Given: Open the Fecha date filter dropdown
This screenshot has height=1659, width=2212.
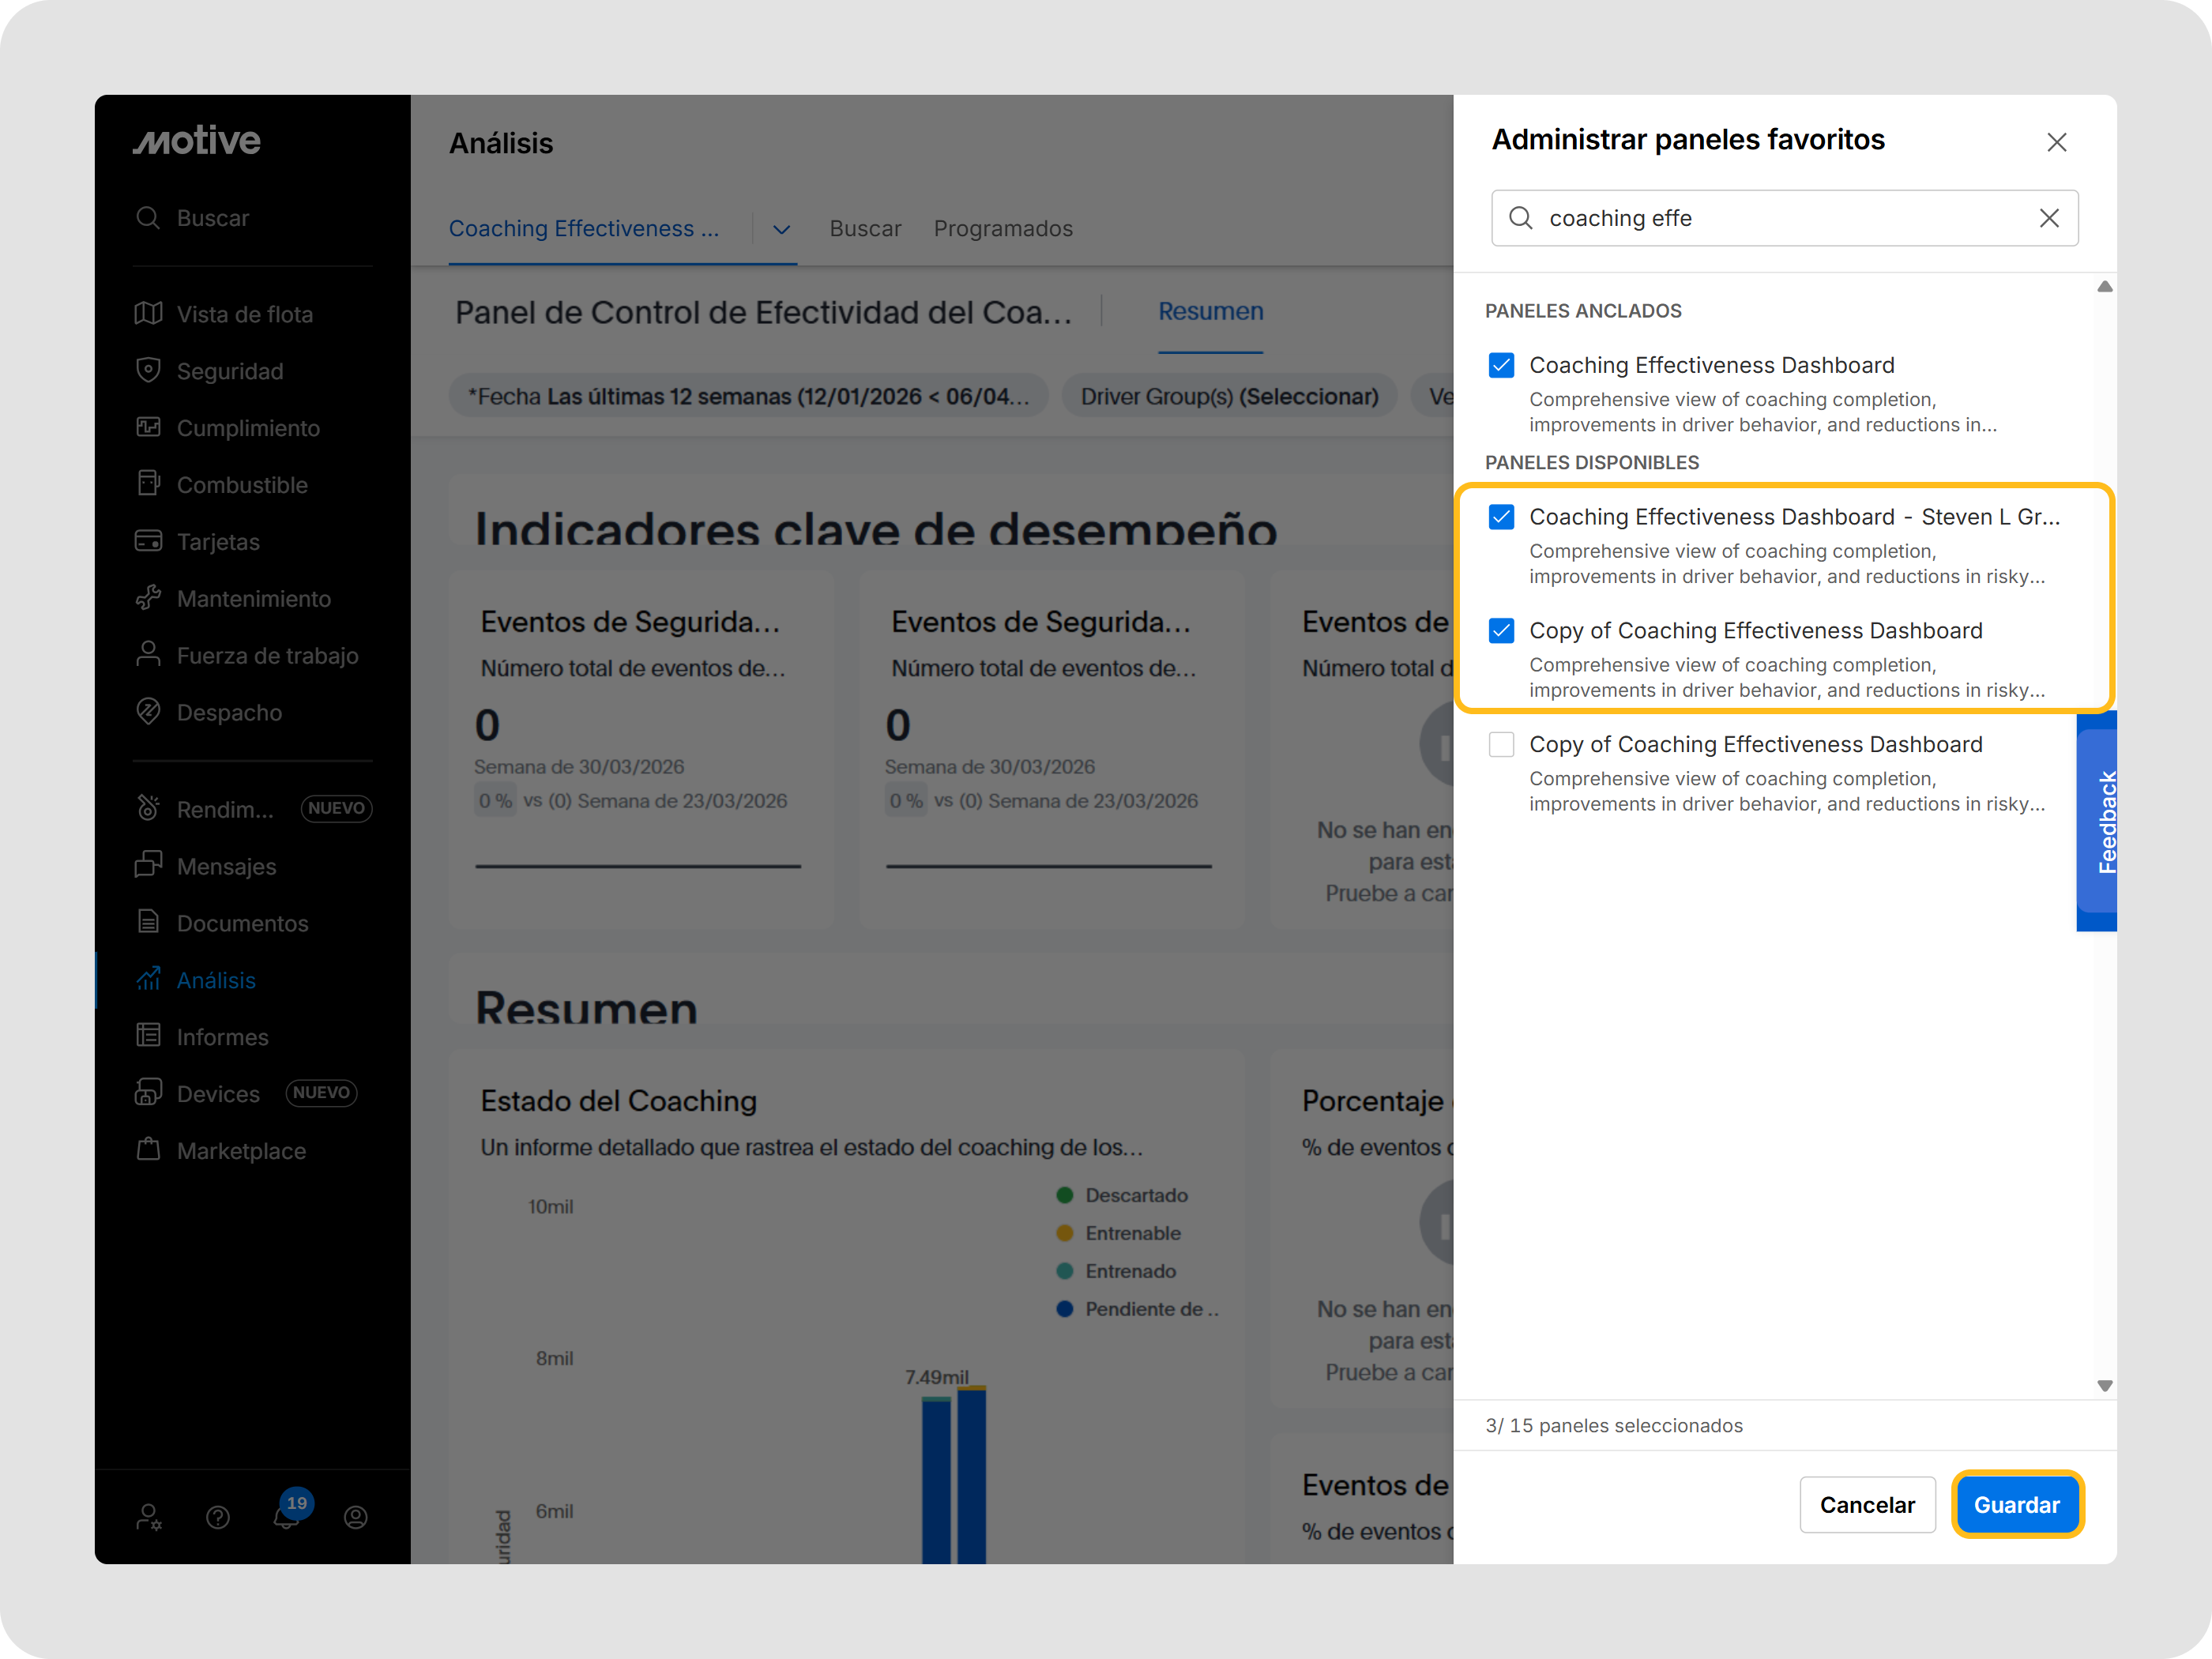Looking at the screenshot, I should click(748, 397).
